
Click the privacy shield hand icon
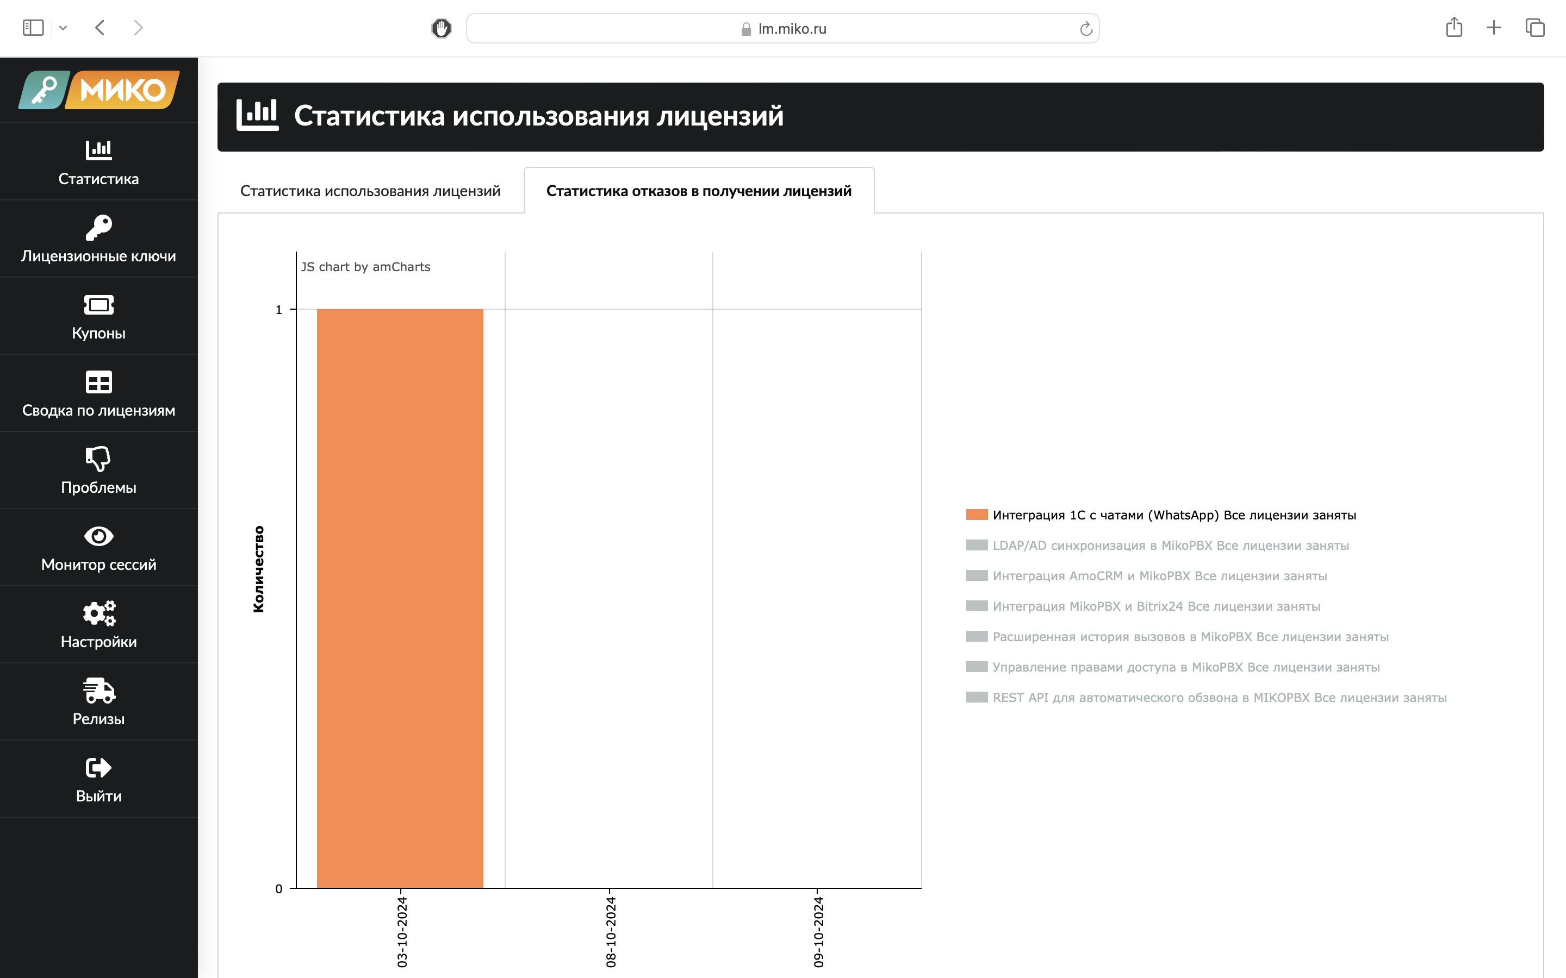442,28
